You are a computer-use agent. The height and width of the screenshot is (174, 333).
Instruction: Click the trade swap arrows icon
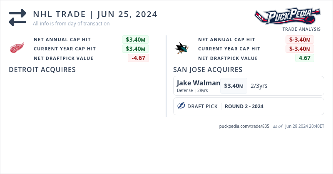pos(17,17)
